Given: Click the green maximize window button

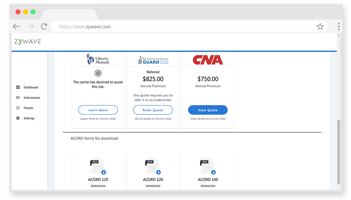Looking at the screenshot, I should pyautogui.click(x=33, y=12).
